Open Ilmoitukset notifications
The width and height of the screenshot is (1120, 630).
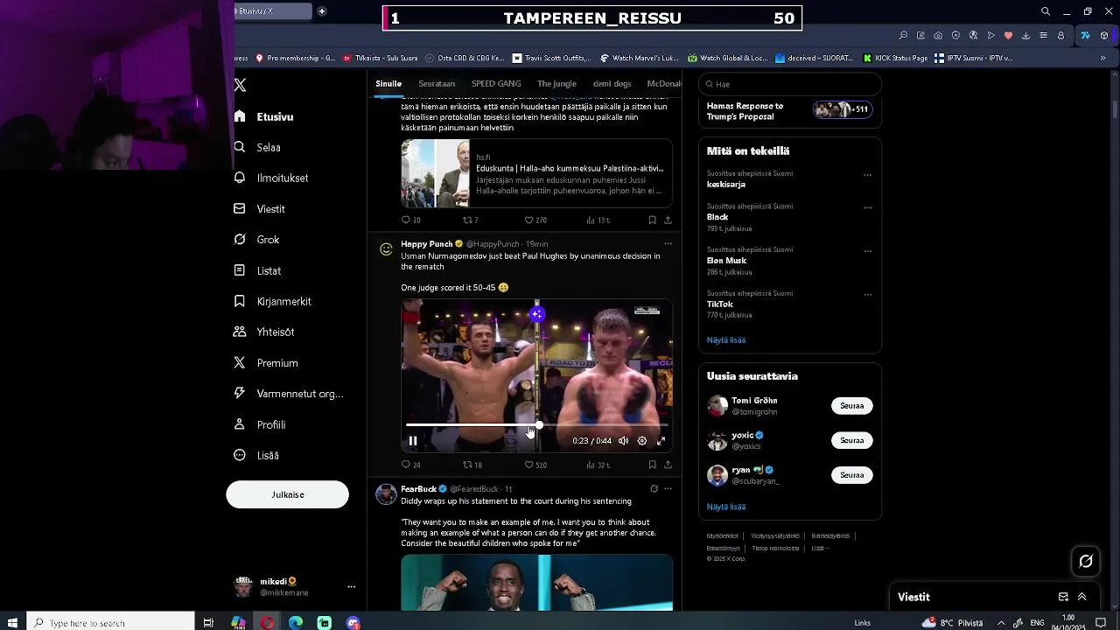tap(271, 178)
